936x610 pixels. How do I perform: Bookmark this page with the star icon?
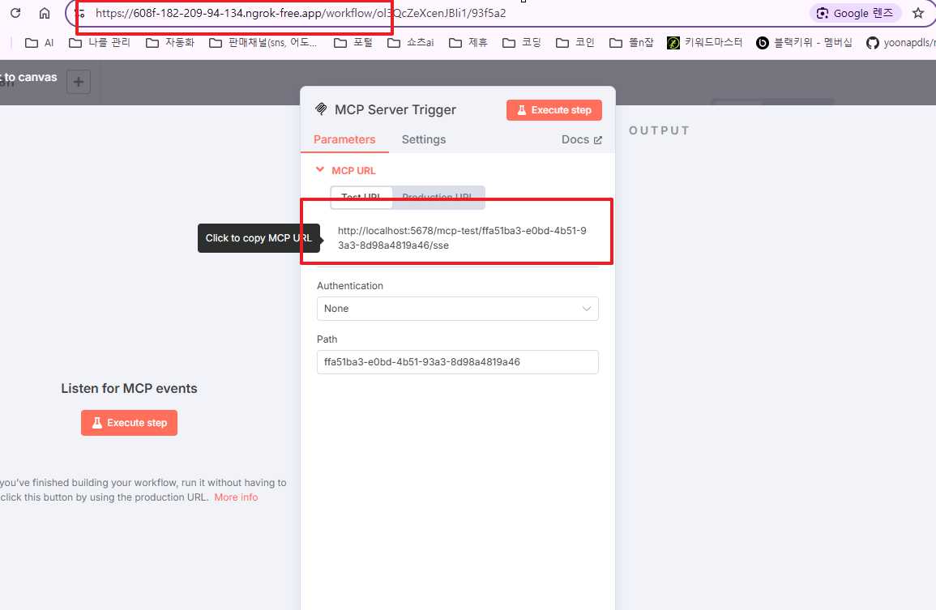pyautogui.click(x=918, y=13)
